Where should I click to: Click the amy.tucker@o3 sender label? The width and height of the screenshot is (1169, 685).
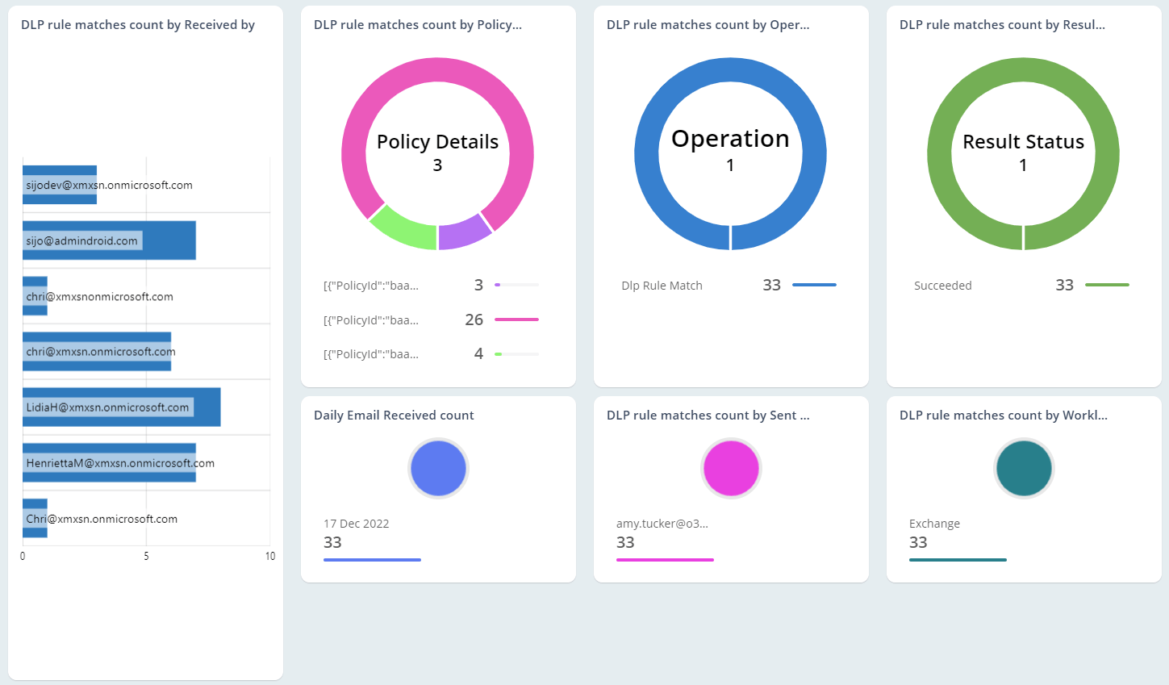coord(662,523)
